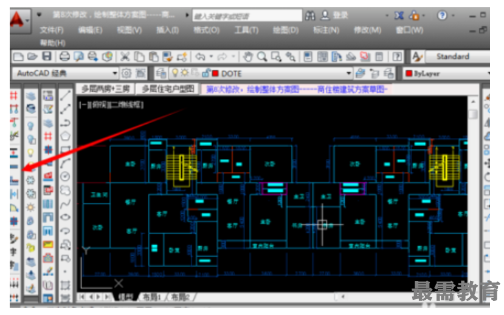Open the Zoom Window tool
The height and width of the screenshot is (315, 504).
point(276,57)
